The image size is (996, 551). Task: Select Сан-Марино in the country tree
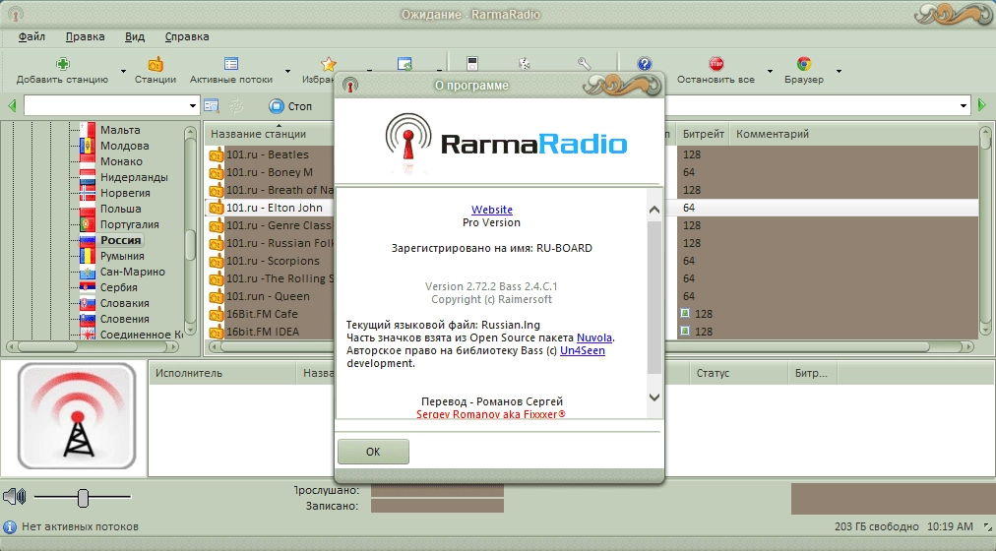point(132,272)
